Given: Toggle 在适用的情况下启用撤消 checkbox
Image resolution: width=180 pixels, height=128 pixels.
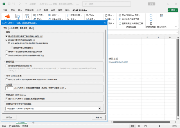Looking at the screenshot, I should 6,40.
